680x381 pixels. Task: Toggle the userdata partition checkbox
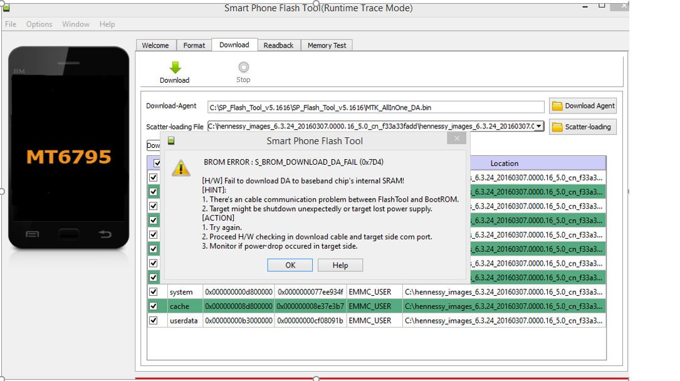(x=153, y=320)
